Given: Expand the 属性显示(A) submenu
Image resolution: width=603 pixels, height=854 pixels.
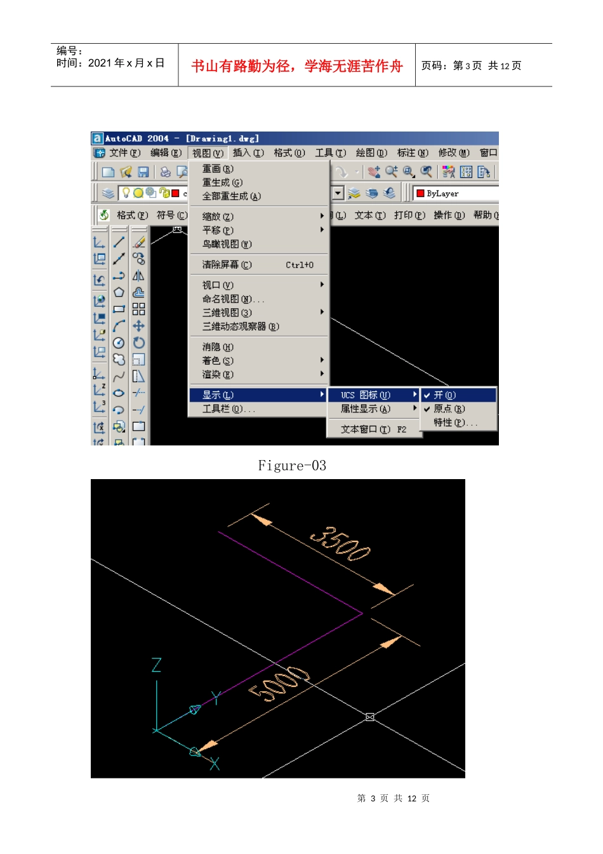Looking at the screenshot, I should point(373,409).
